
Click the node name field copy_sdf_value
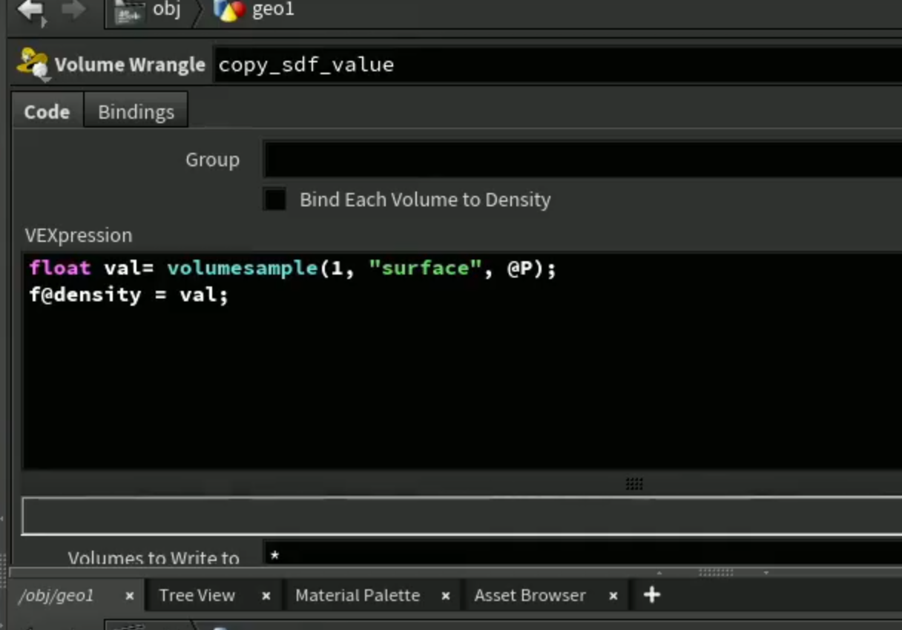tap(557, 65)
